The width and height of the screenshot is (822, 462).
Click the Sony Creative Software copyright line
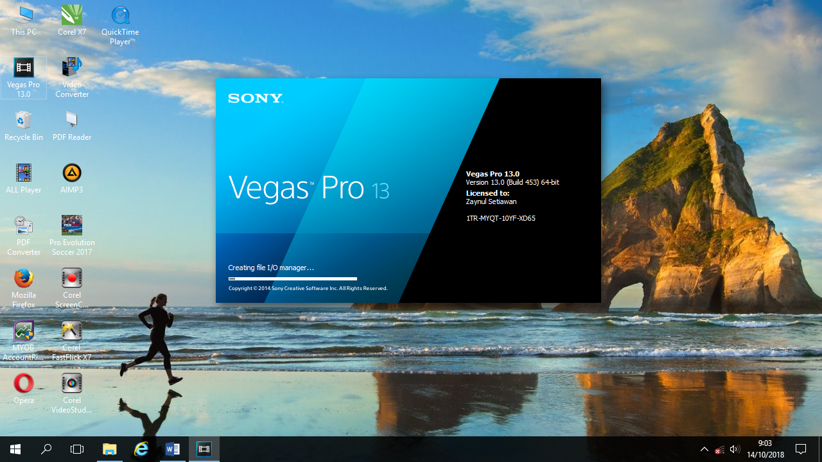click(x=308, y=289)
